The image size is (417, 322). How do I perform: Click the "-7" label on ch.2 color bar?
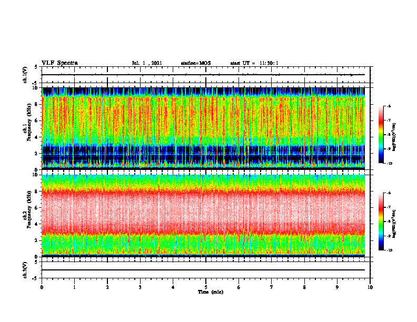(389, 207)
